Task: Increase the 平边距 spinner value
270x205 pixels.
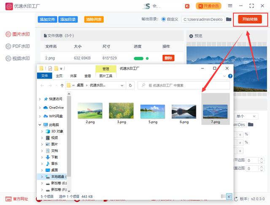Action: click(262, 159)
